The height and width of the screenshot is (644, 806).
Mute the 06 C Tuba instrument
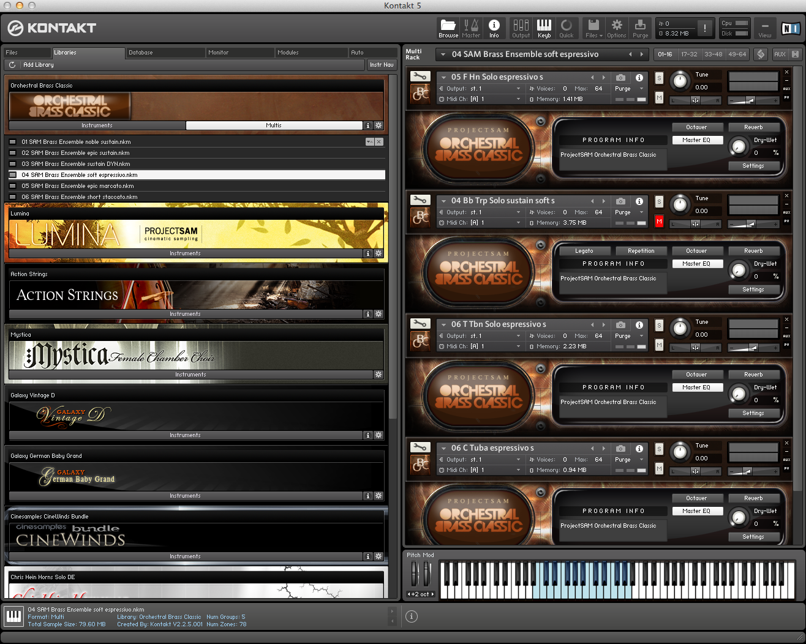tap(659, 468)
